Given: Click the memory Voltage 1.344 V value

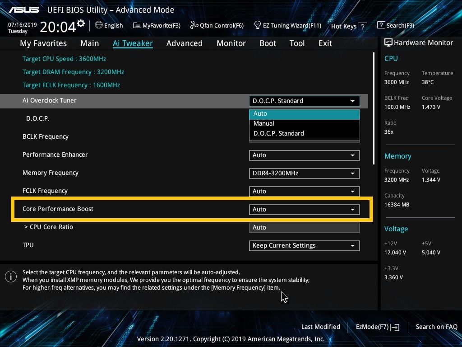Looking at the screenshot, I should pyautogui.click(x=431, y=180).
